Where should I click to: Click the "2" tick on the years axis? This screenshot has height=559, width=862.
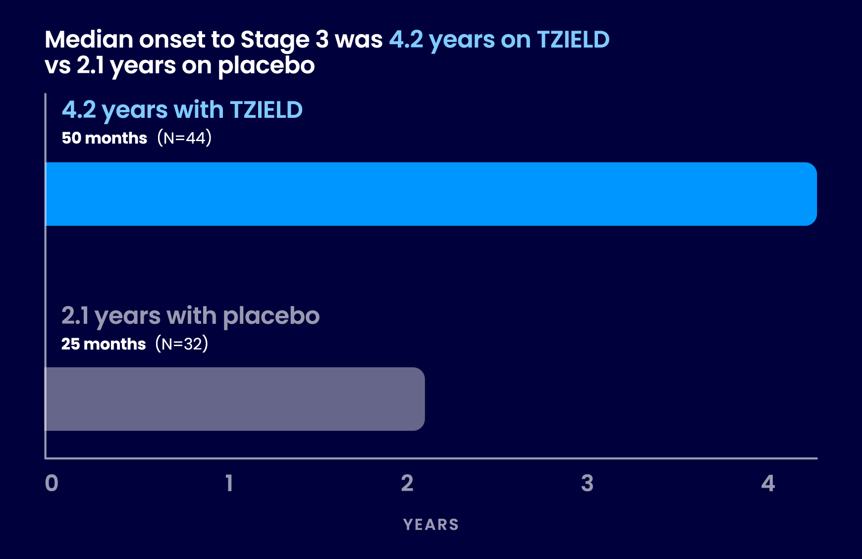coord(407,483)
